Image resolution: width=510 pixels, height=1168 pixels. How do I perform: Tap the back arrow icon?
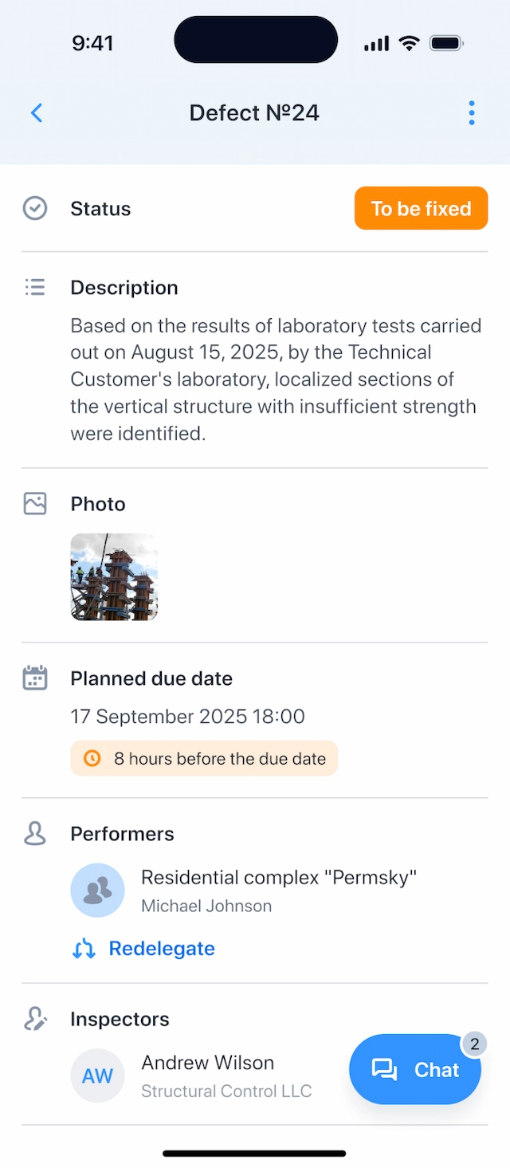pyautogui.click(x=37, y=113)
